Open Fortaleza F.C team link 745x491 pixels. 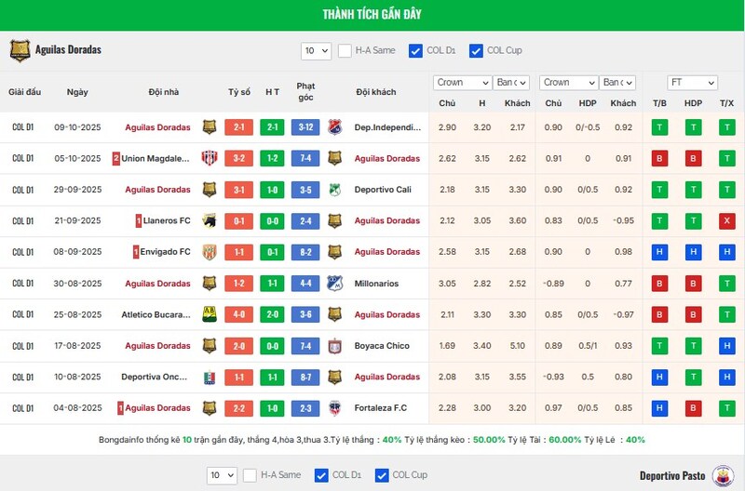381,408
